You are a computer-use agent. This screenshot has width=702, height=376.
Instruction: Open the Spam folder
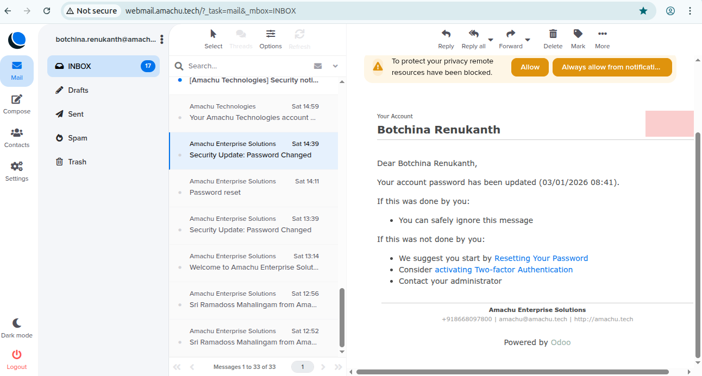click(78, 138)
